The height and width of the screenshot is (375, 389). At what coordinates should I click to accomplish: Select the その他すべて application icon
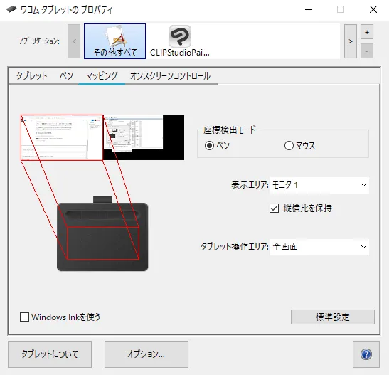pos(114,41)
